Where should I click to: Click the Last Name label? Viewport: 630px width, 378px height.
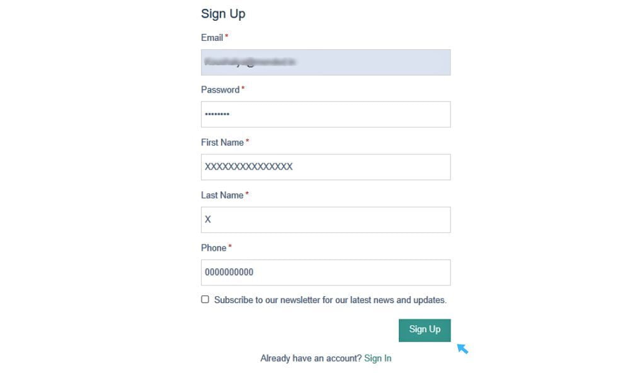[222, 195]
